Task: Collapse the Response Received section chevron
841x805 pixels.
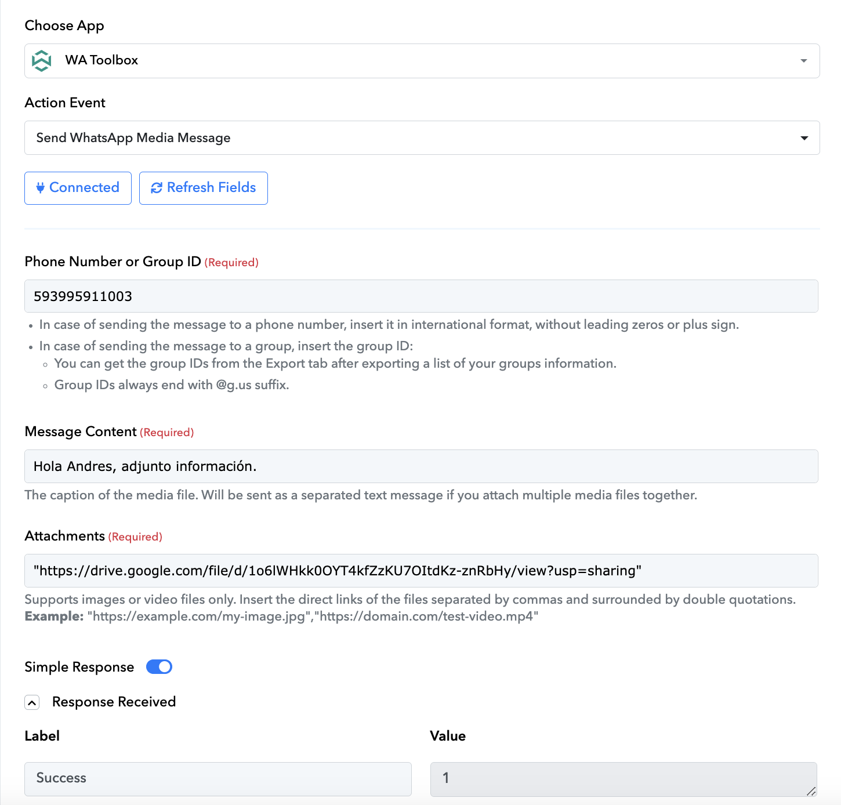Action: (x=32, y=702)
